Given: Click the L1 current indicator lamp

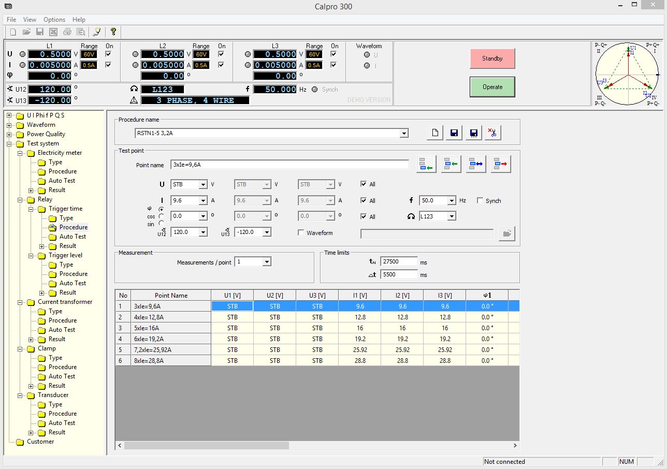Looking at the screenshot, I should coord(22,65).
